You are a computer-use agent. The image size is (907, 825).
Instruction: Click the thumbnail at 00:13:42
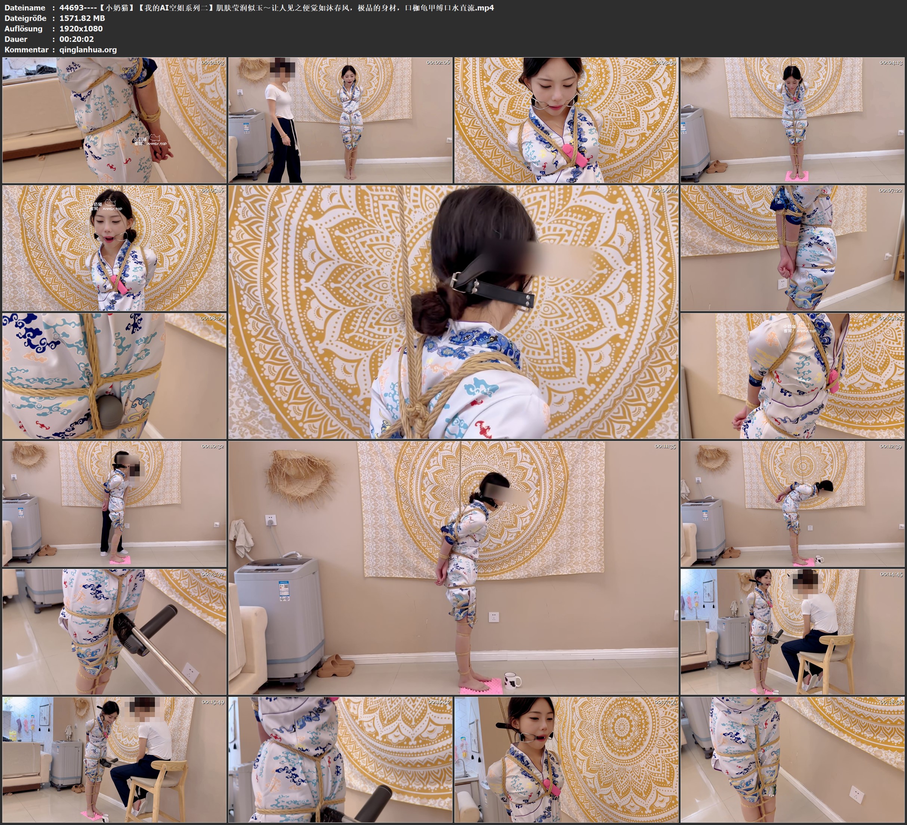pyautogui.click(x=114, y=631)
